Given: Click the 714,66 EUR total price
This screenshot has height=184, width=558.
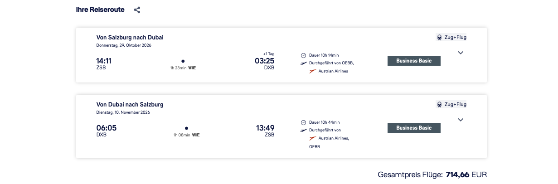Looking at the screenshot, I should [466, 174].
